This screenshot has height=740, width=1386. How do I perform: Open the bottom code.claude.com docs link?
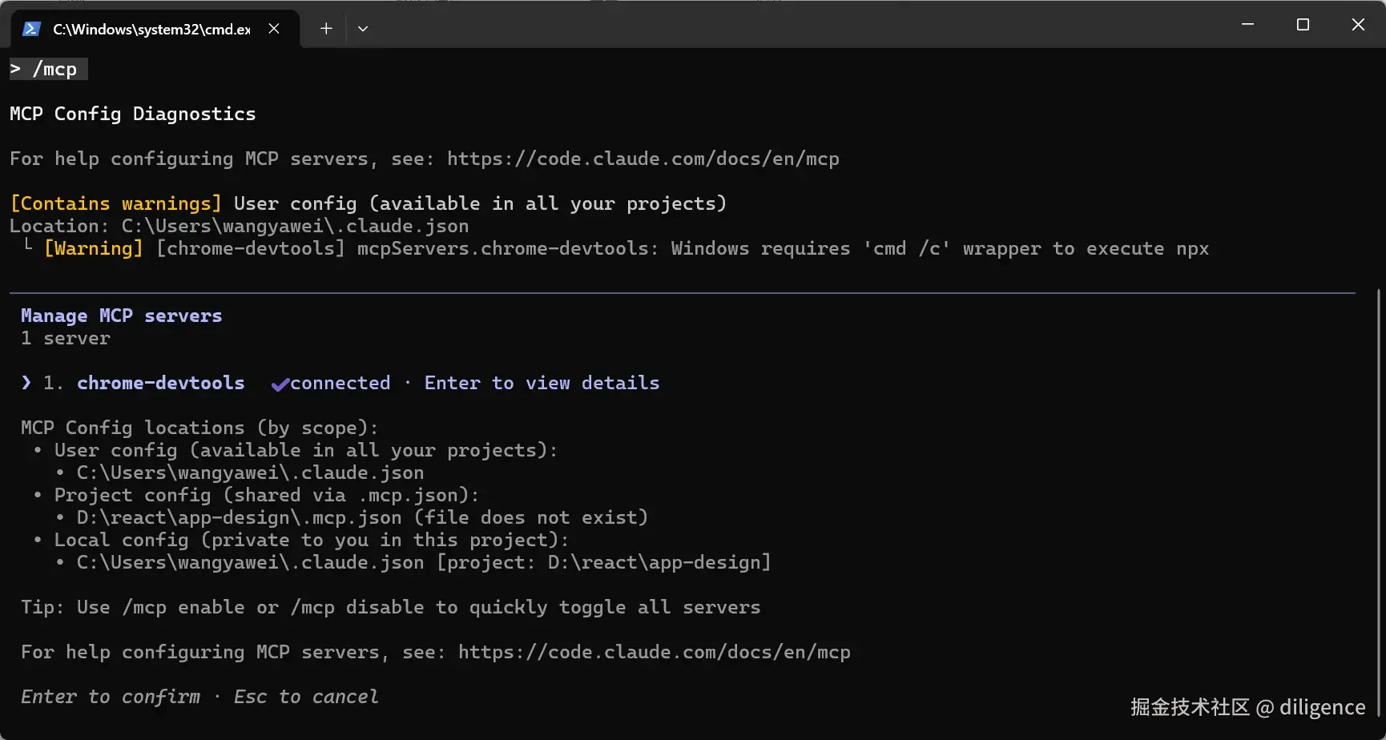[x=654, y=652]
